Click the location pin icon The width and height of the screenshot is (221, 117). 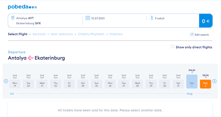[x=13, y=18]
